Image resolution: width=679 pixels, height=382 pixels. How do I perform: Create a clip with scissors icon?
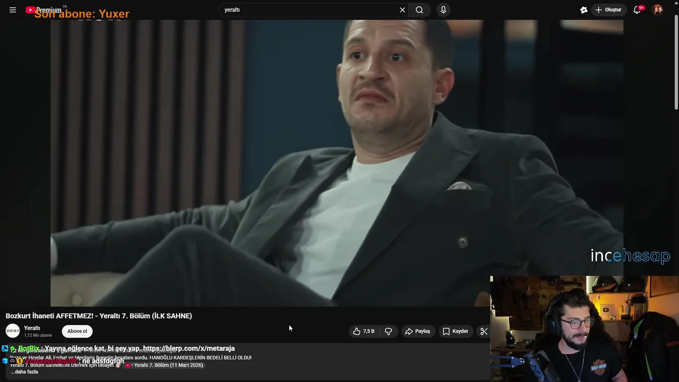click(x=483, y=331)
